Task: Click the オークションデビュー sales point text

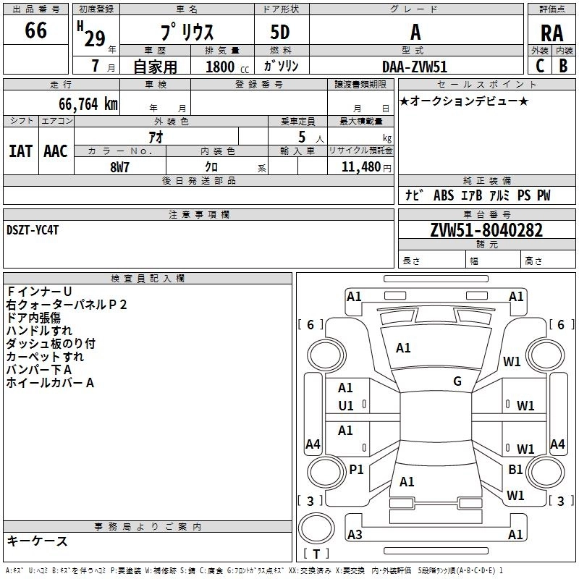Action: [463, 101]
